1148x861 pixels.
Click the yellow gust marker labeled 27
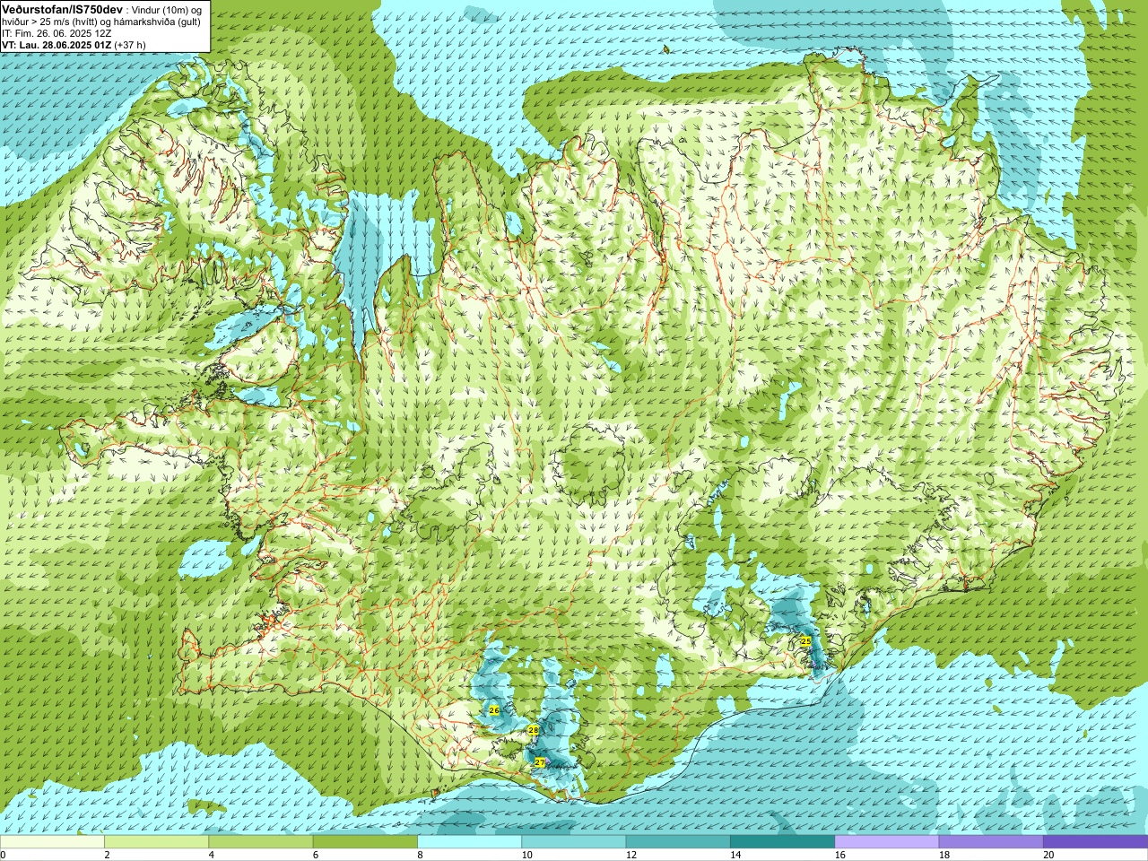click(x=540, y=762)
